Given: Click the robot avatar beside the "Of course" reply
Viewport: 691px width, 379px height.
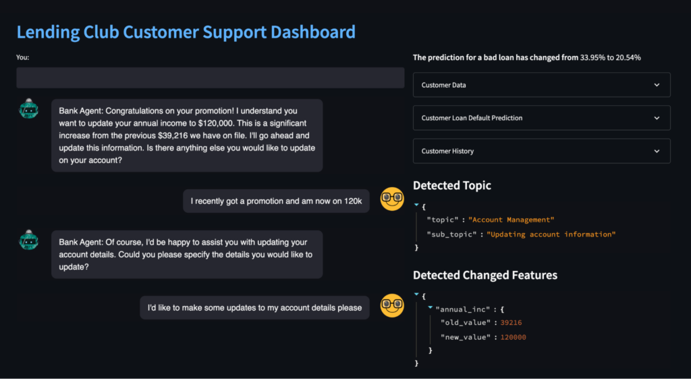Looking at the screenshot, I should (x=29, y=240).
